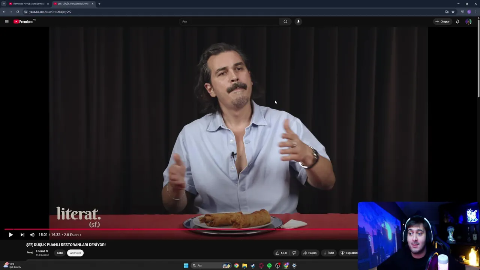Open OBS Studio from the taskbar
This screenshot has height=270, width=480.
pyautogui.click(x=277, y=265)
